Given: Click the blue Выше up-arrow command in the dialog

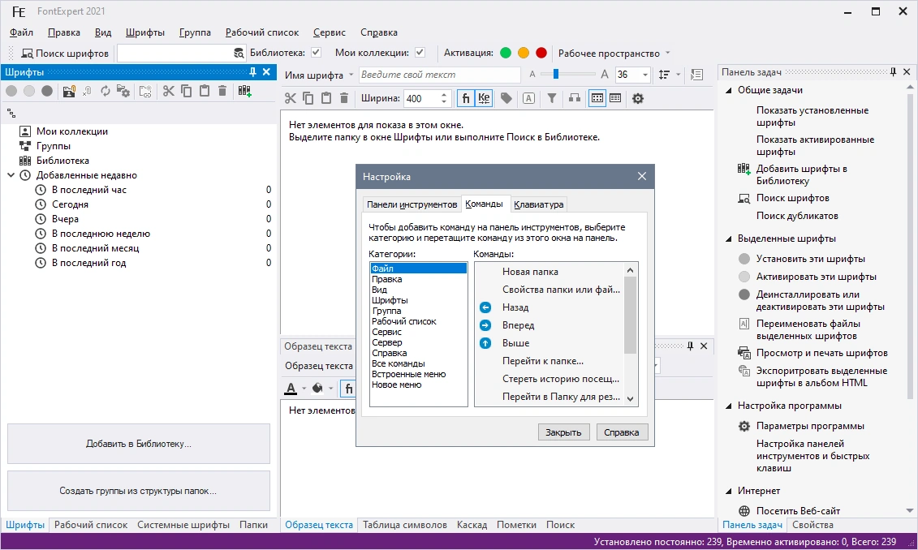Looking at the screenshot, I should (485, 343).
